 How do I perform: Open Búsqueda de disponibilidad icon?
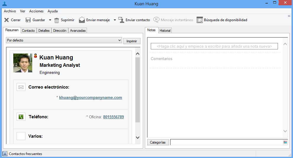(200, 20)
